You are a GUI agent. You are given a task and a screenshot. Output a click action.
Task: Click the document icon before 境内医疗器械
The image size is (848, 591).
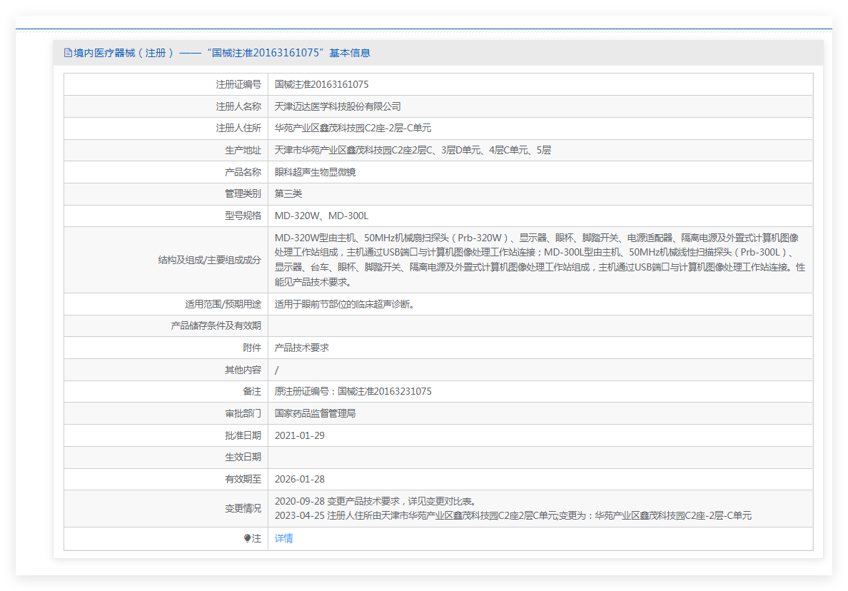click(x=68, y=53)
